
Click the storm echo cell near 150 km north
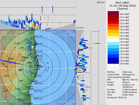32,47
